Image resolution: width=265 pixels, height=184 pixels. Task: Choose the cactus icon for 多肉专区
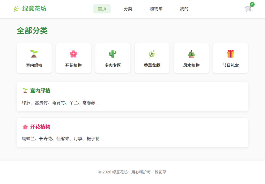pyautogui.click(x=113, y=54)
